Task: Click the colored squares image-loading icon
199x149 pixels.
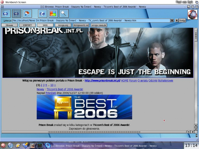Action: (53, 13)
